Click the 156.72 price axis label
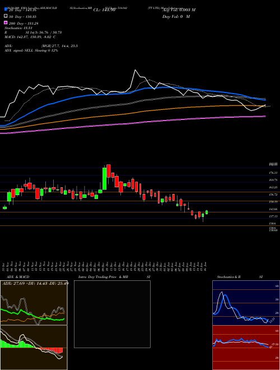Screen dimensions: 280x370 point(273,195)
